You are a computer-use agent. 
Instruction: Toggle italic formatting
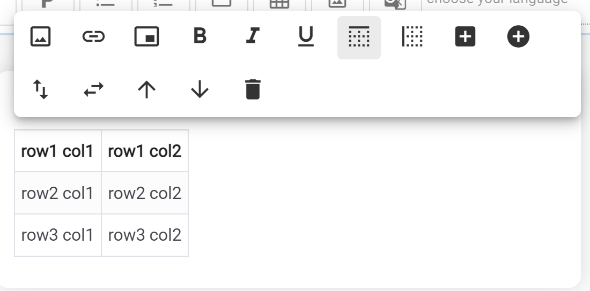[x=252, y=37]
